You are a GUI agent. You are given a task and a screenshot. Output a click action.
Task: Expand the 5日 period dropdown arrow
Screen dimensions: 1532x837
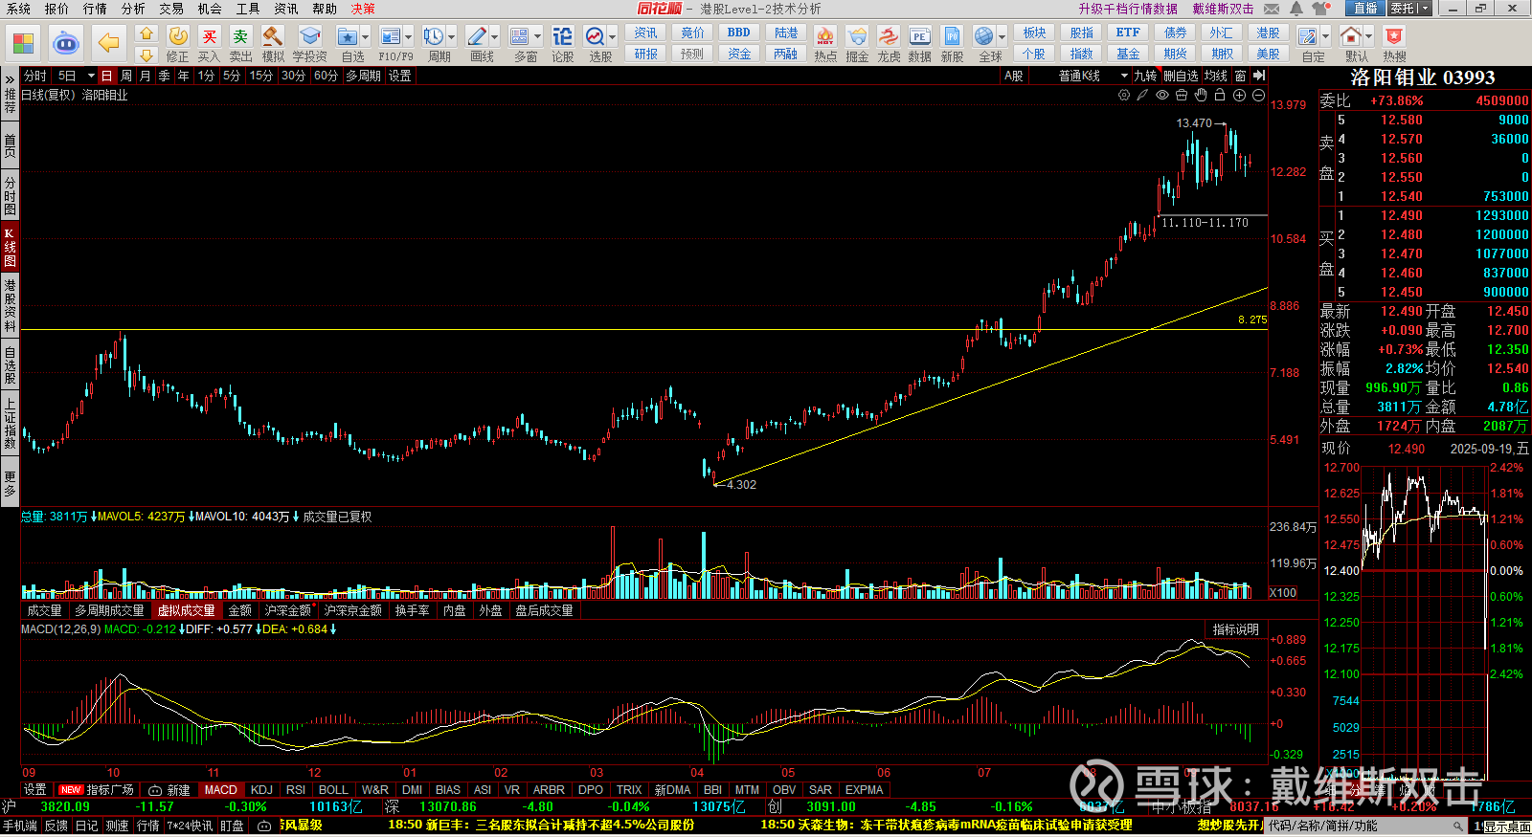coord(91,76)
